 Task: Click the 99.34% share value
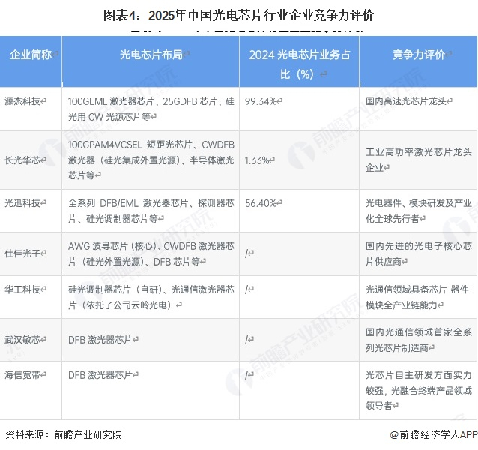tap(261, 101)
